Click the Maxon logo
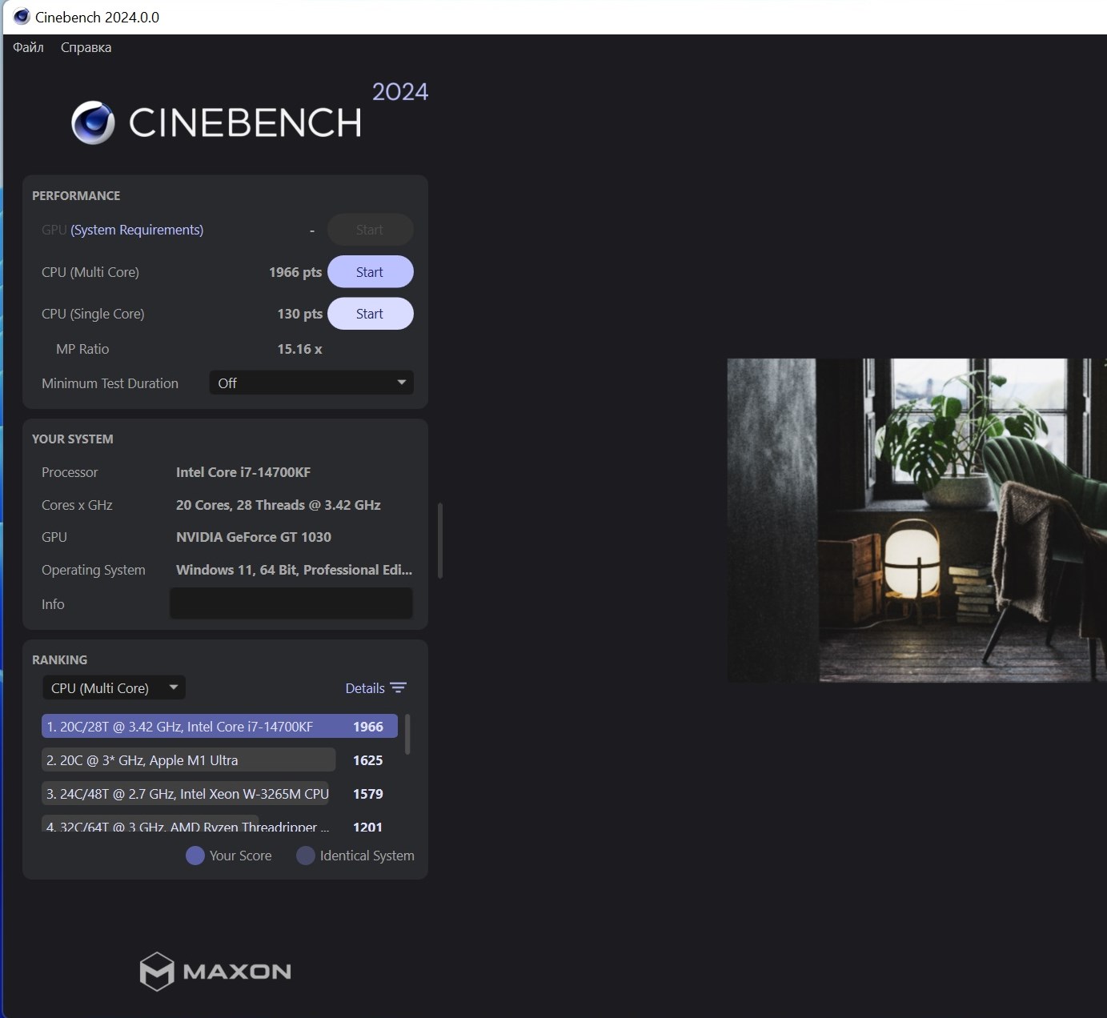This screenshot has width=1107, height=1018. click(215, 972)
